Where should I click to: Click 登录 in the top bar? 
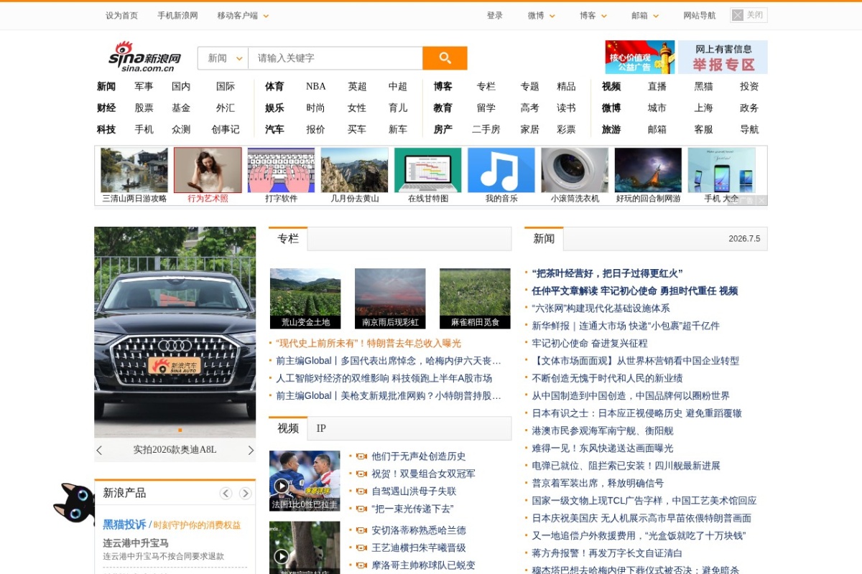[495, 15]
